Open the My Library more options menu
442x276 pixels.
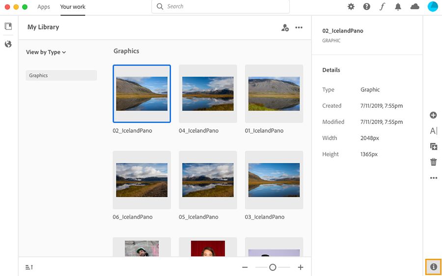click(299, 28)
